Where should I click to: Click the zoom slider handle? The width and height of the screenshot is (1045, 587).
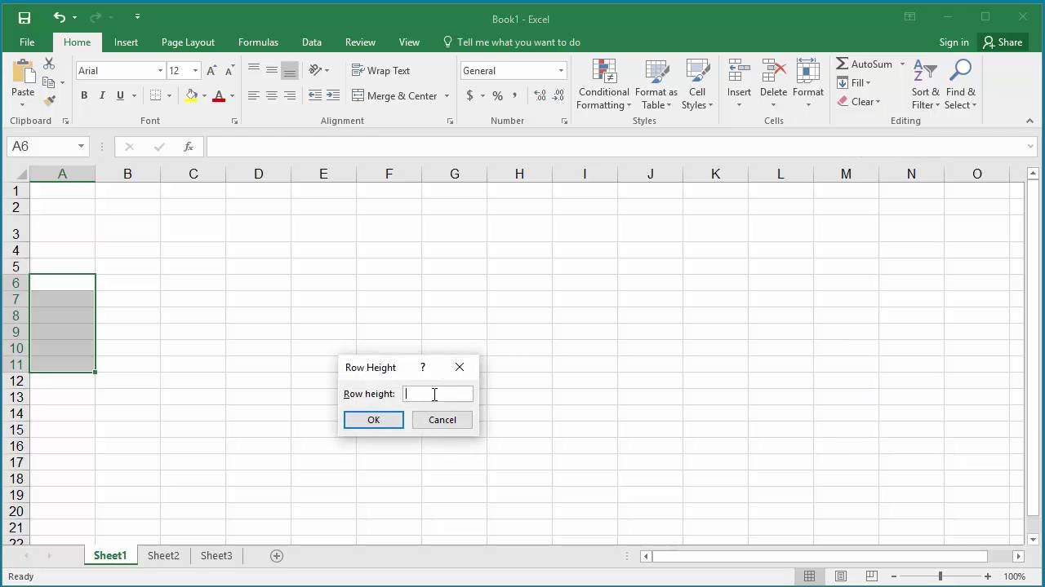pos(940,576)
